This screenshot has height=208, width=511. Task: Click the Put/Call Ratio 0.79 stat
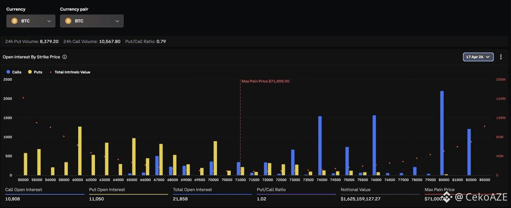click(146, 42)
